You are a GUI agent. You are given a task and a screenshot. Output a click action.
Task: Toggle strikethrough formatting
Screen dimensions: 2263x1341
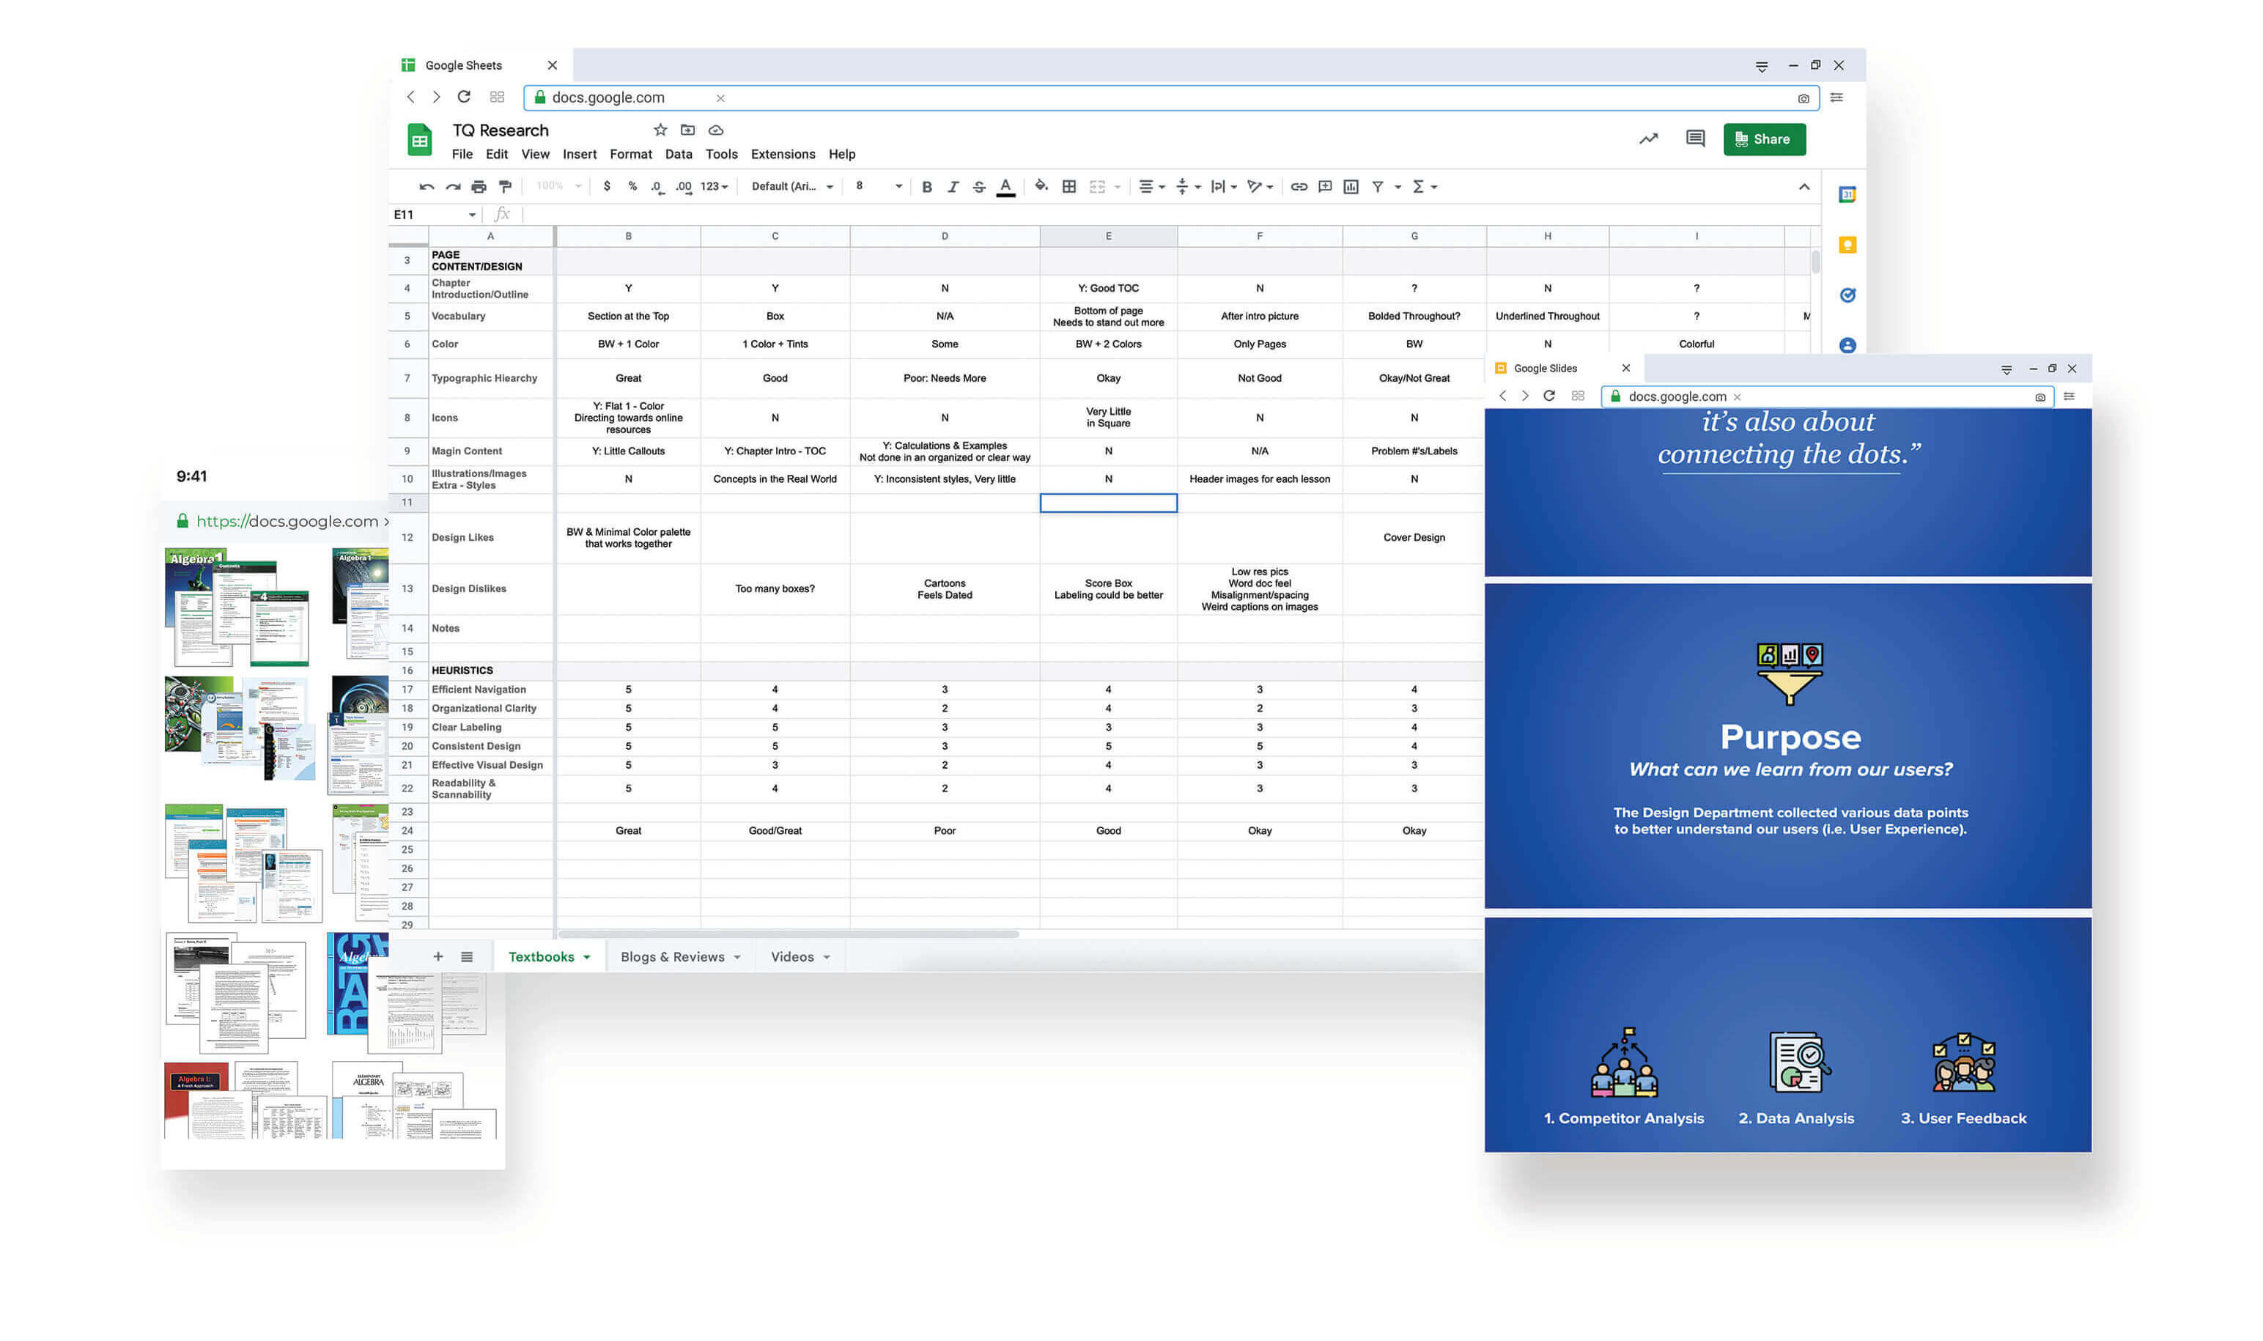point(979,187)
